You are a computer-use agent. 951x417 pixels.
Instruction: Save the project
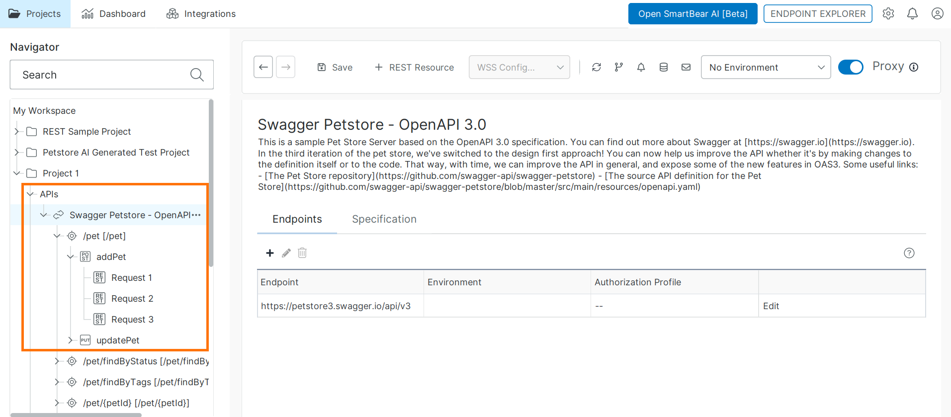tap(335, 67)
